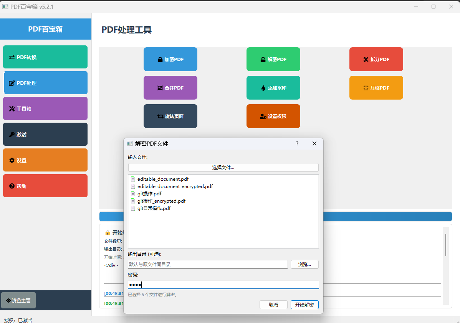The height and width of the screenshot is (323, 460).
Task: Click the 开始解密 start decryption button
Action: click(305, 305)
